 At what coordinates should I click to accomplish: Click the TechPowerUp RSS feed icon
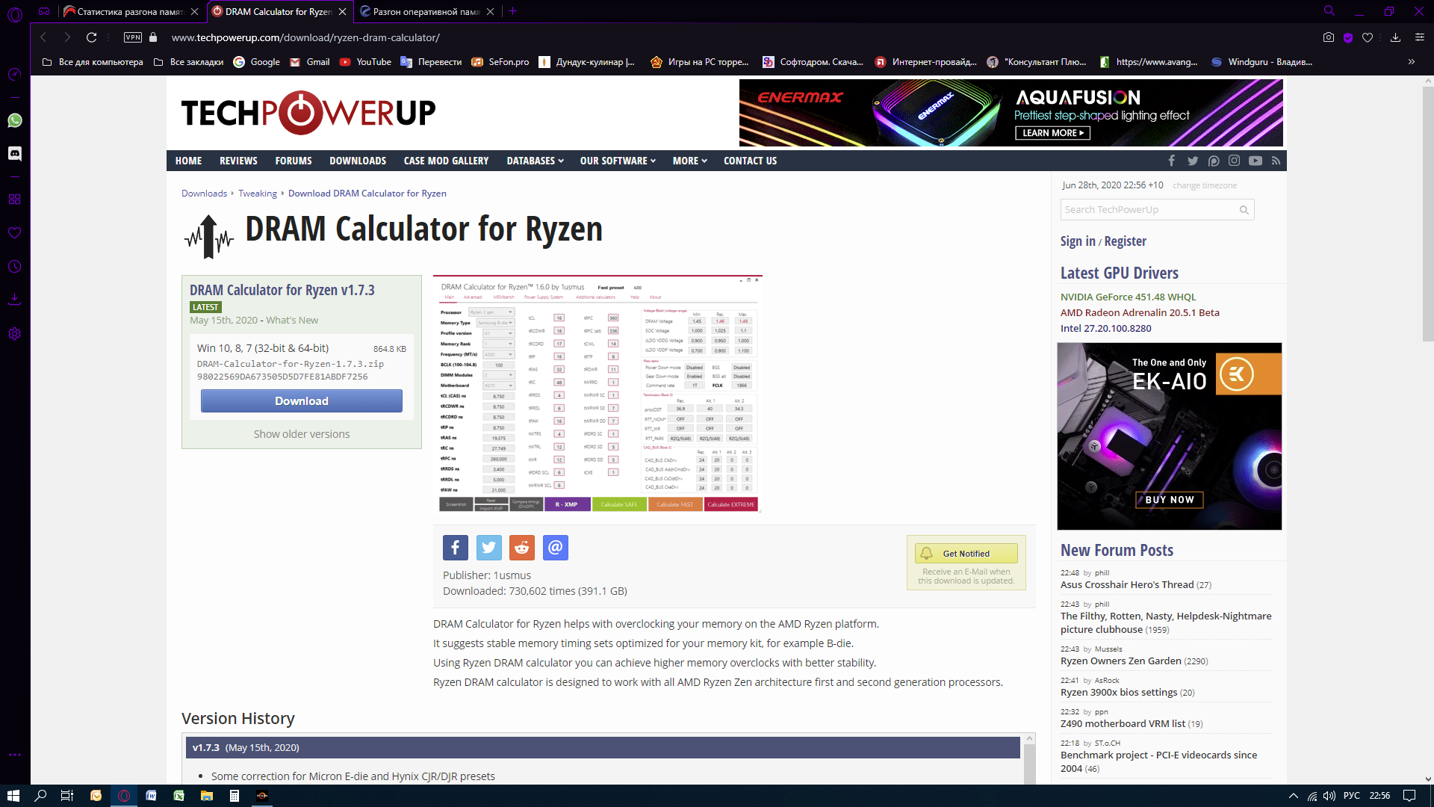pos(1276,161)
